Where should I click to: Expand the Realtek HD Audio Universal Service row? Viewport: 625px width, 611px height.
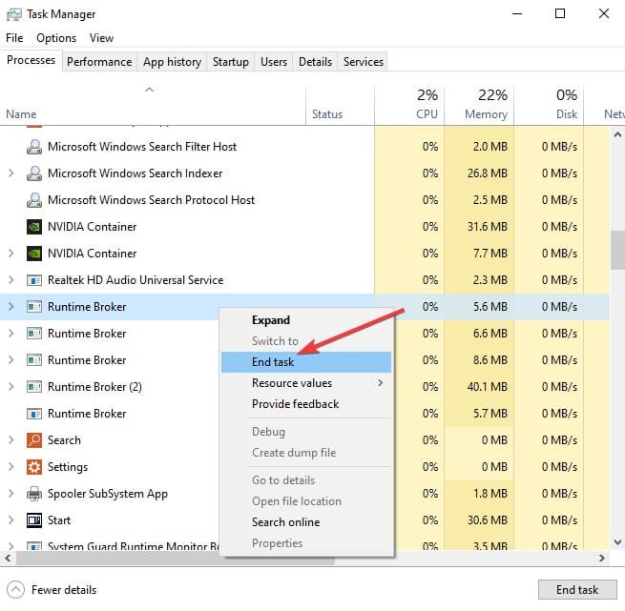(11, 280)
